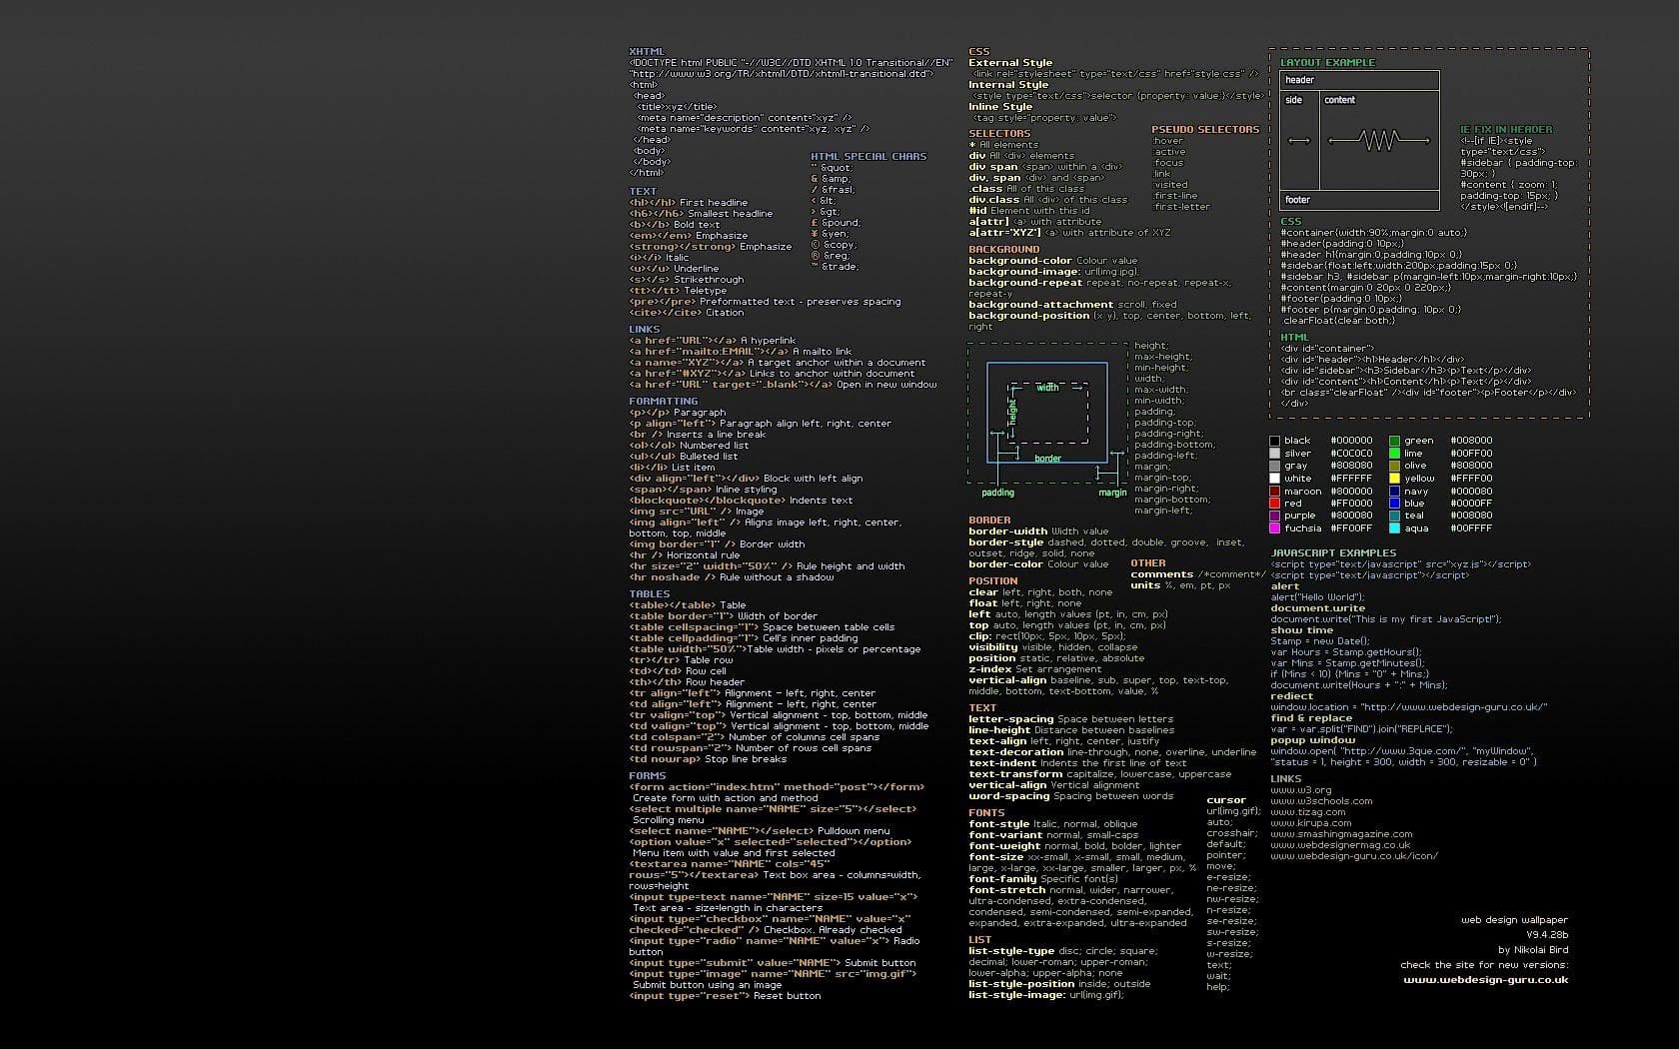Pick the lime color swatch
This screenshot has width=1679, height=1049.
coord(1394,454)
